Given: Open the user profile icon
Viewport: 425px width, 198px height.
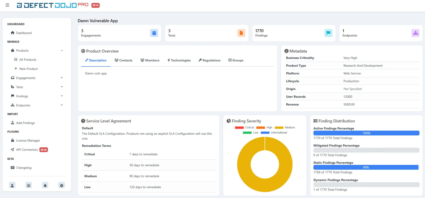Looking at the screenshot, I should pyautogui.click(x=12, y=185).
